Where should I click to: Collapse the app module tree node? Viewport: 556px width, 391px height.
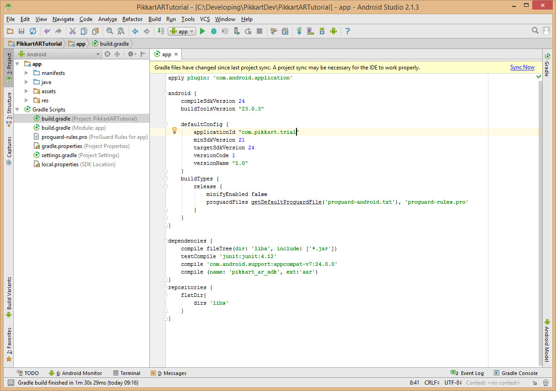17,64
